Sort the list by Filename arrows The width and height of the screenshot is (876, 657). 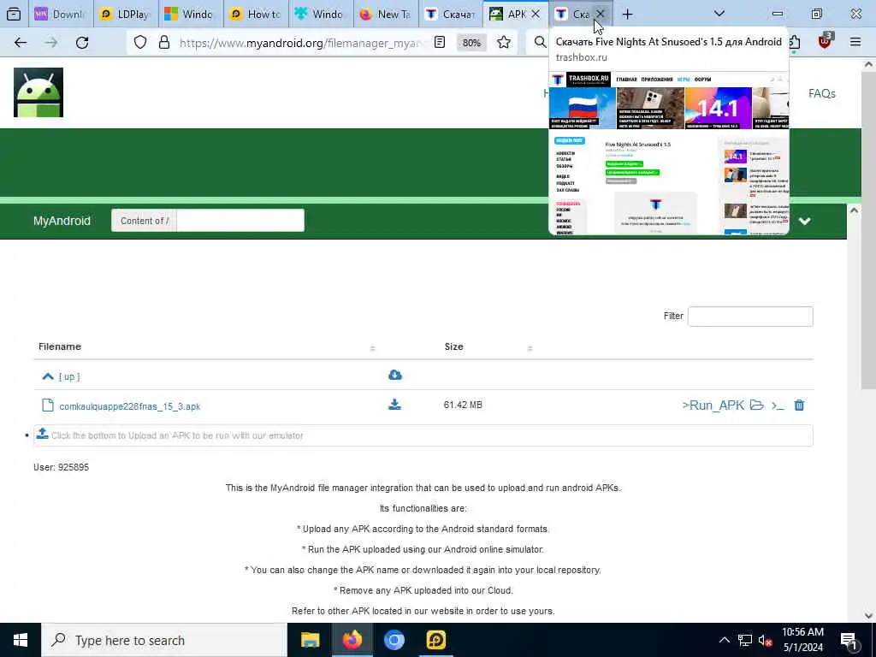point(373,348)
